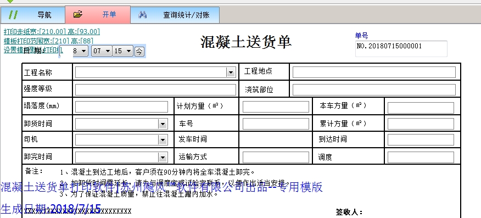Image resolution: width=481 pixels, height=218 pixels.
Task: Click the 到达时间 input field
Action: coord(421,139)
